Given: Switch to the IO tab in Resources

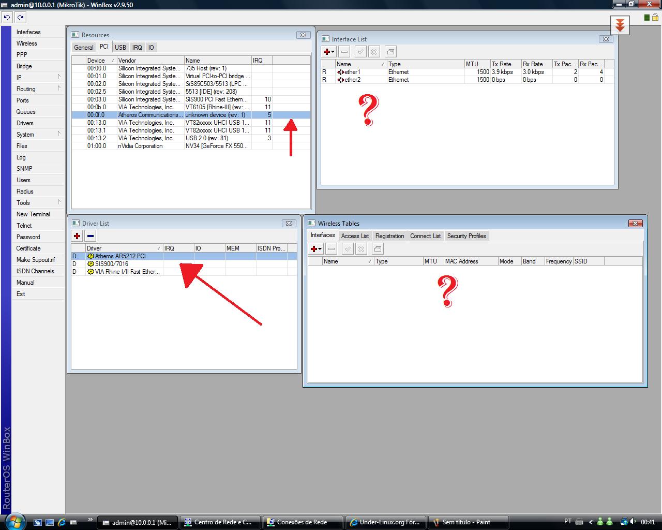Looking at the screenshot, I should [151, 48].
